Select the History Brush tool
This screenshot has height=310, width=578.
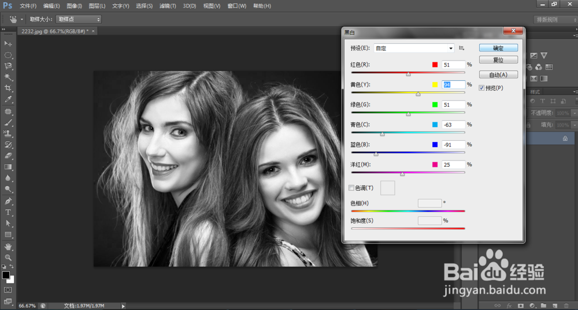click(8, 145)
